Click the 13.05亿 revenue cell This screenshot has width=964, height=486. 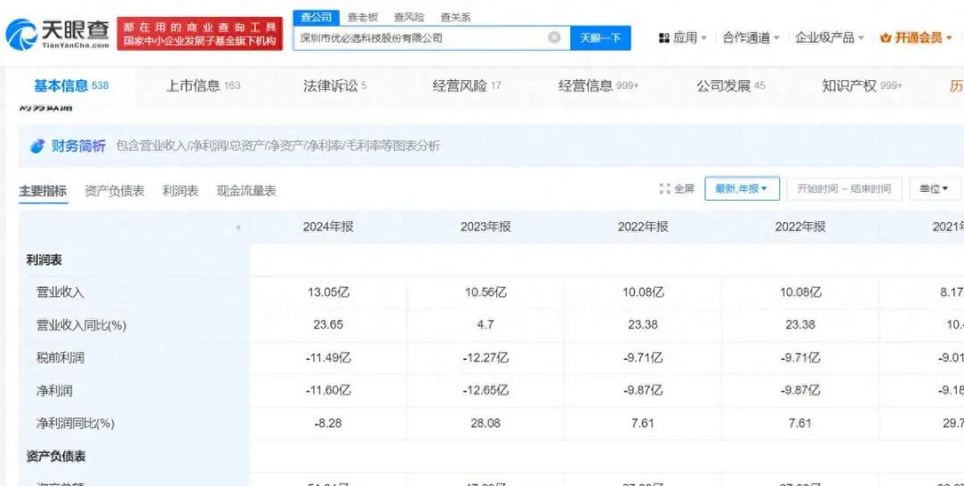328,292
